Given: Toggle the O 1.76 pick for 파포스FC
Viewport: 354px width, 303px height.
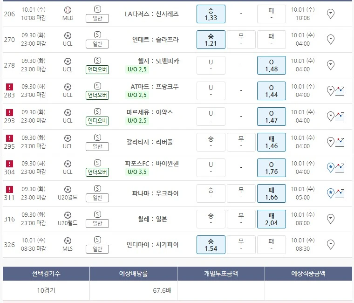Looking at the screenshot, I should click(271, 168).
